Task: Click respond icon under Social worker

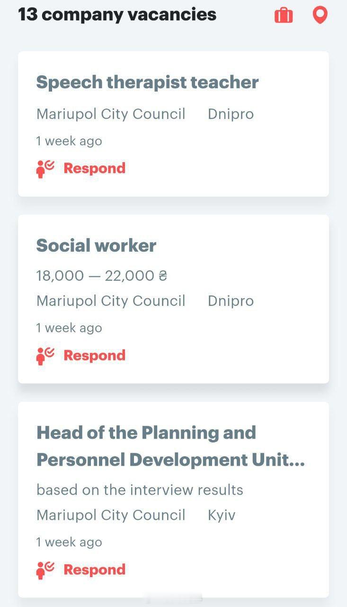Action: (45, 356)
